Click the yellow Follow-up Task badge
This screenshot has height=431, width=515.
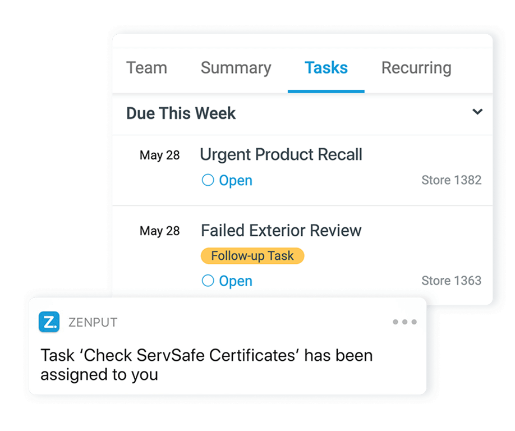252,255
